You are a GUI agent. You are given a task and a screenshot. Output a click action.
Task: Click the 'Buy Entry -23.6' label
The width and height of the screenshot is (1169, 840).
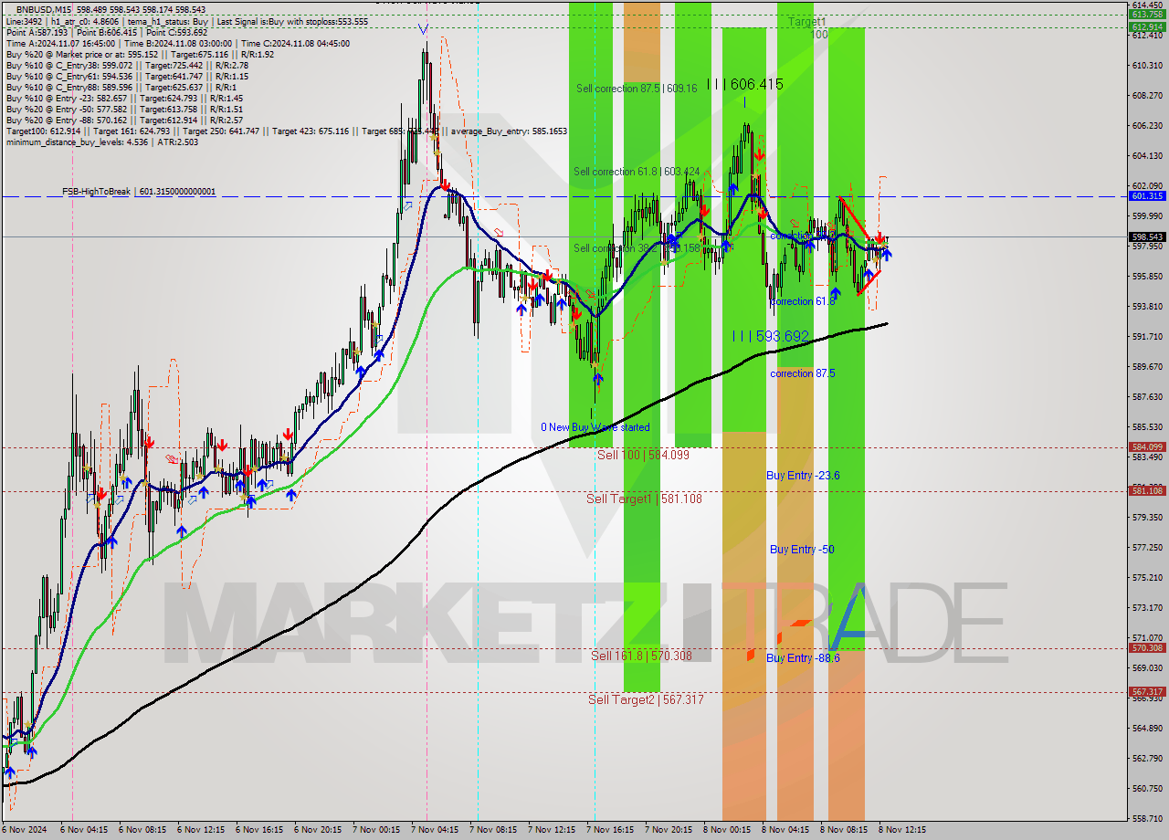803,476
